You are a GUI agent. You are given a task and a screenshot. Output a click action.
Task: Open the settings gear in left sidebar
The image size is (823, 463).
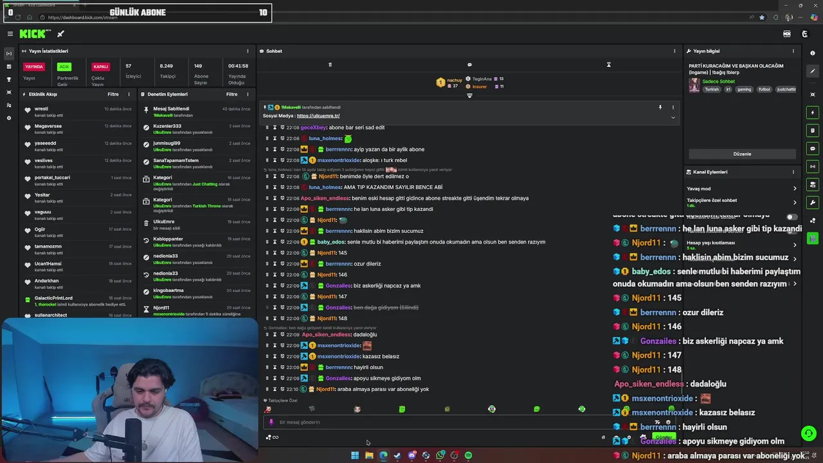[9, 118]
